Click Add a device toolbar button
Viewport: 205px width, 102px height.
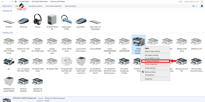pos(7,6)
